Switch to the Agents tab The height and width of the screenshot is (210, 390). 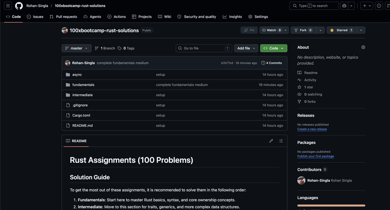point(92,17)
